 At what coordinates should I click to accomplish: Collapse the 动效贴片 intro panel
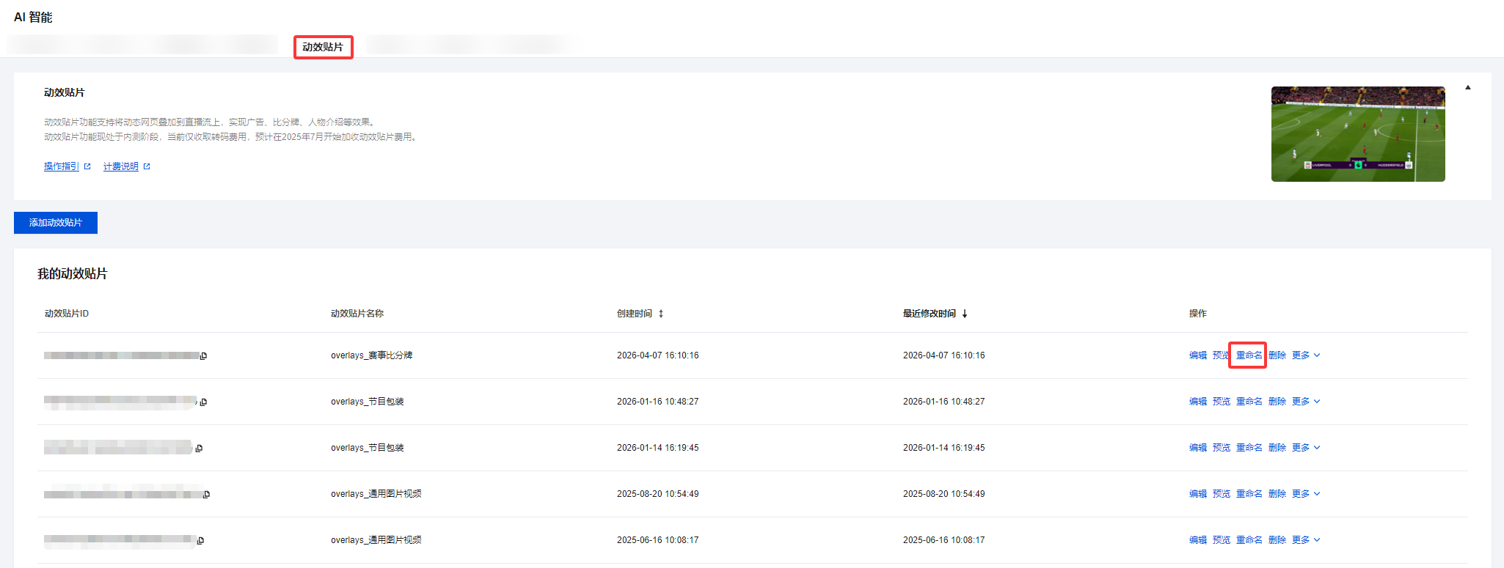[1468, 87]
